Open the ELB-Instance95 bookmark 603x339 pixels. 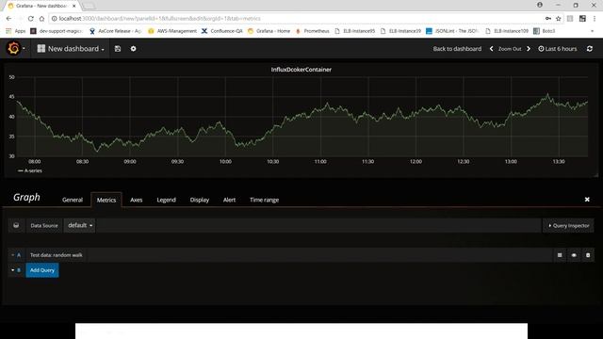(x=354, y=31)
